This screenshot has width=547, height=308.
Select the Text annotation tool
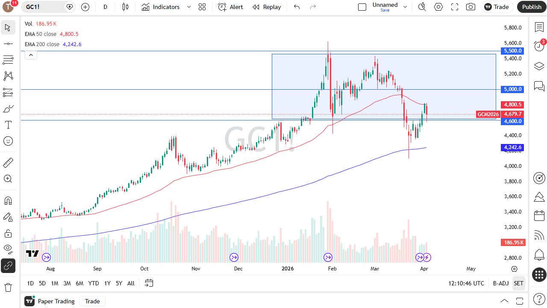coord(8,125)
